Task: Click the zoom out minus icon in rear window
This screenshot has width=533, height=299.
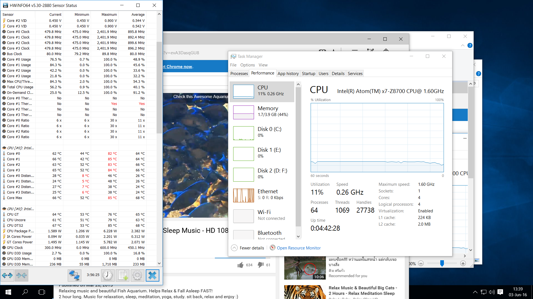Action: (x=421, y=264)
